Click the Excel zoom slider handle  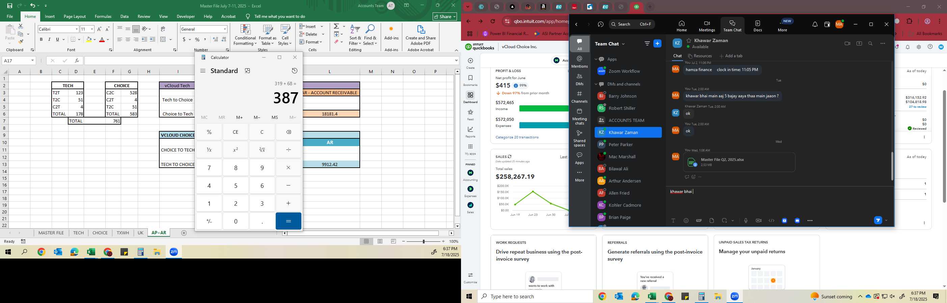424,241
